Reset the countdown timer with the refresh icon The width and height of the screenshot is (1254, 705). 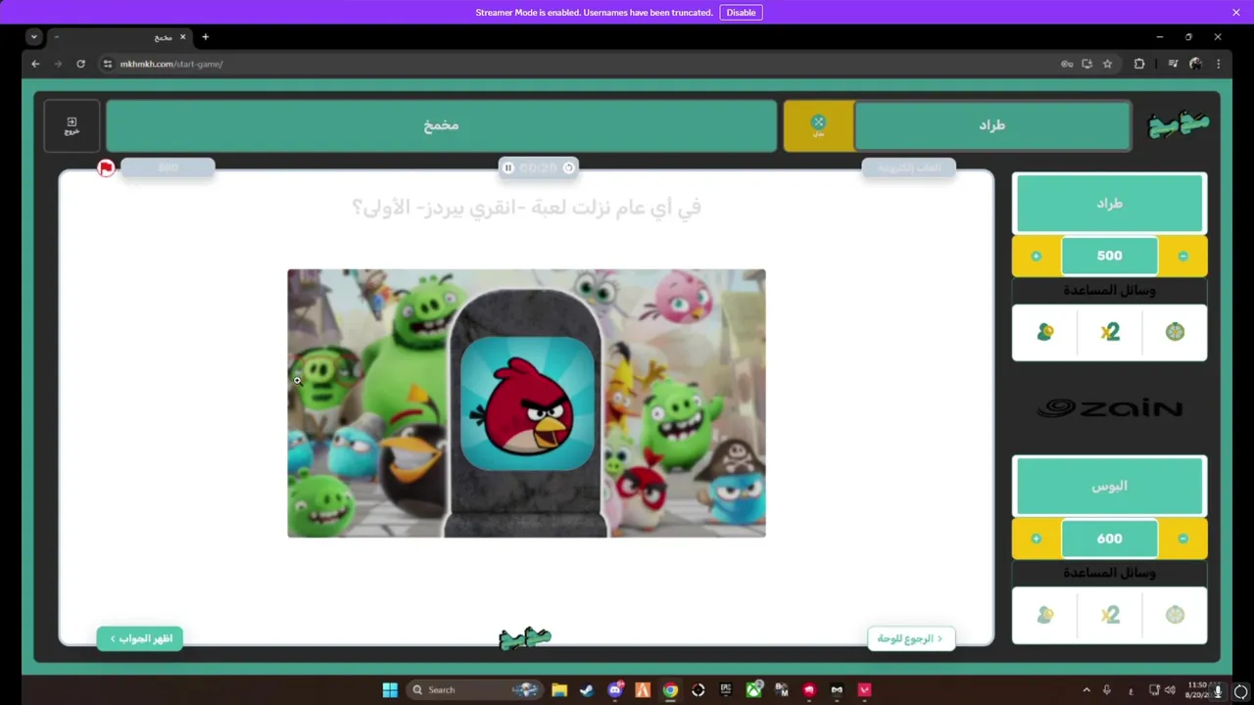(568, 167)
